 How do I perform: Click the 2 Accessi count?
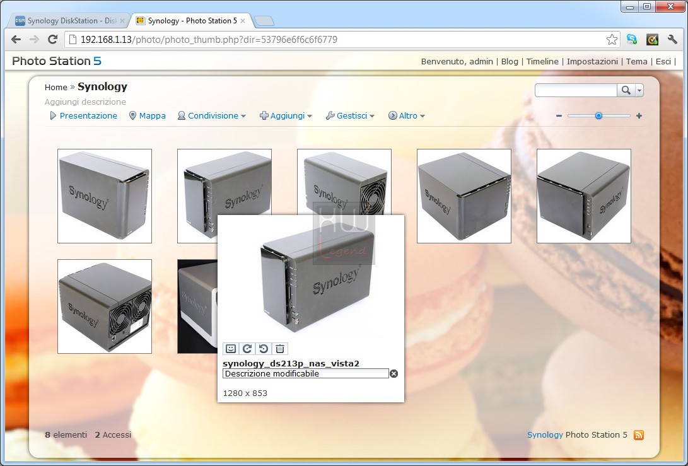click(x=113, y=435)
